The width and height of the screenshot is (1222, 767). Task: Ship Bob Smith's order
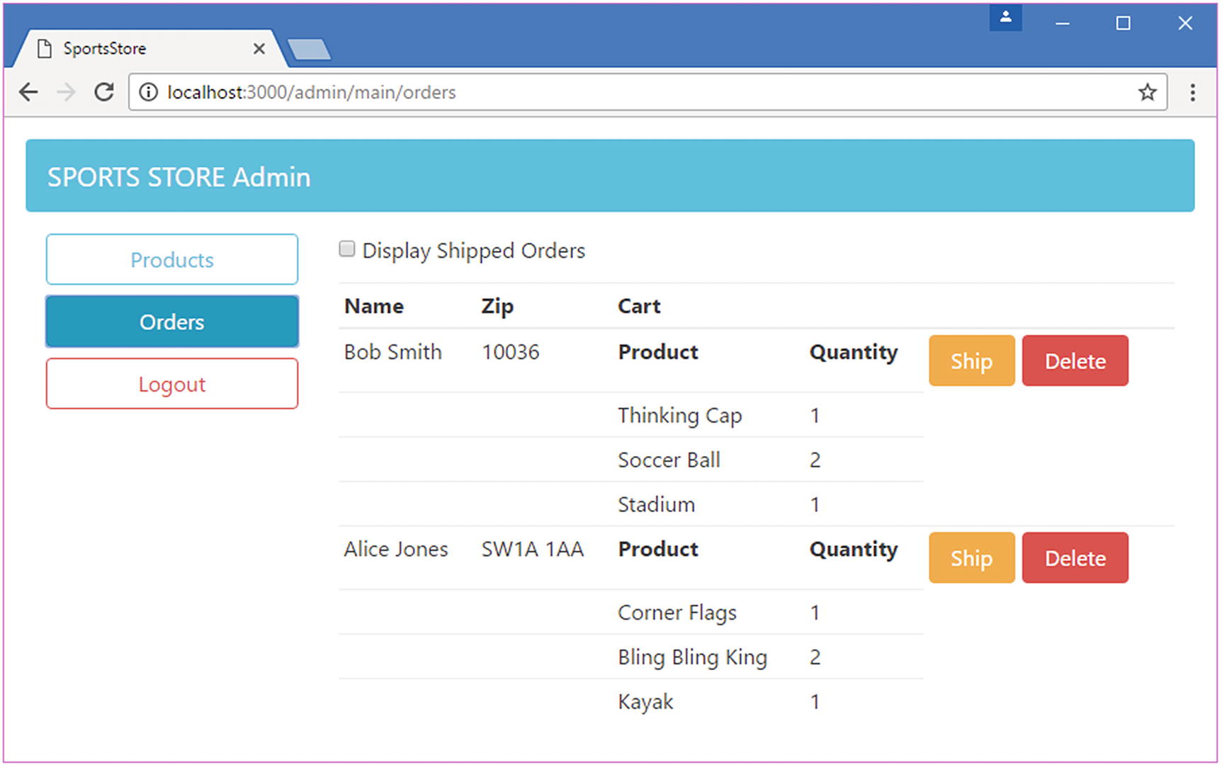971,361
